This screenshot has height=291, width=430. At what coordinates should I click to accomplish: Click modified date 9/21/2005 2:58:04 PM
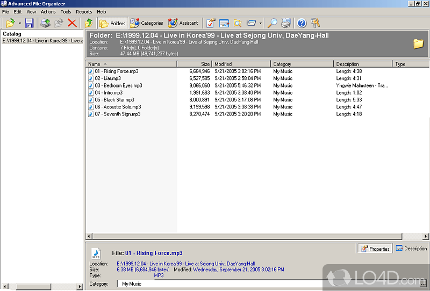238,78
